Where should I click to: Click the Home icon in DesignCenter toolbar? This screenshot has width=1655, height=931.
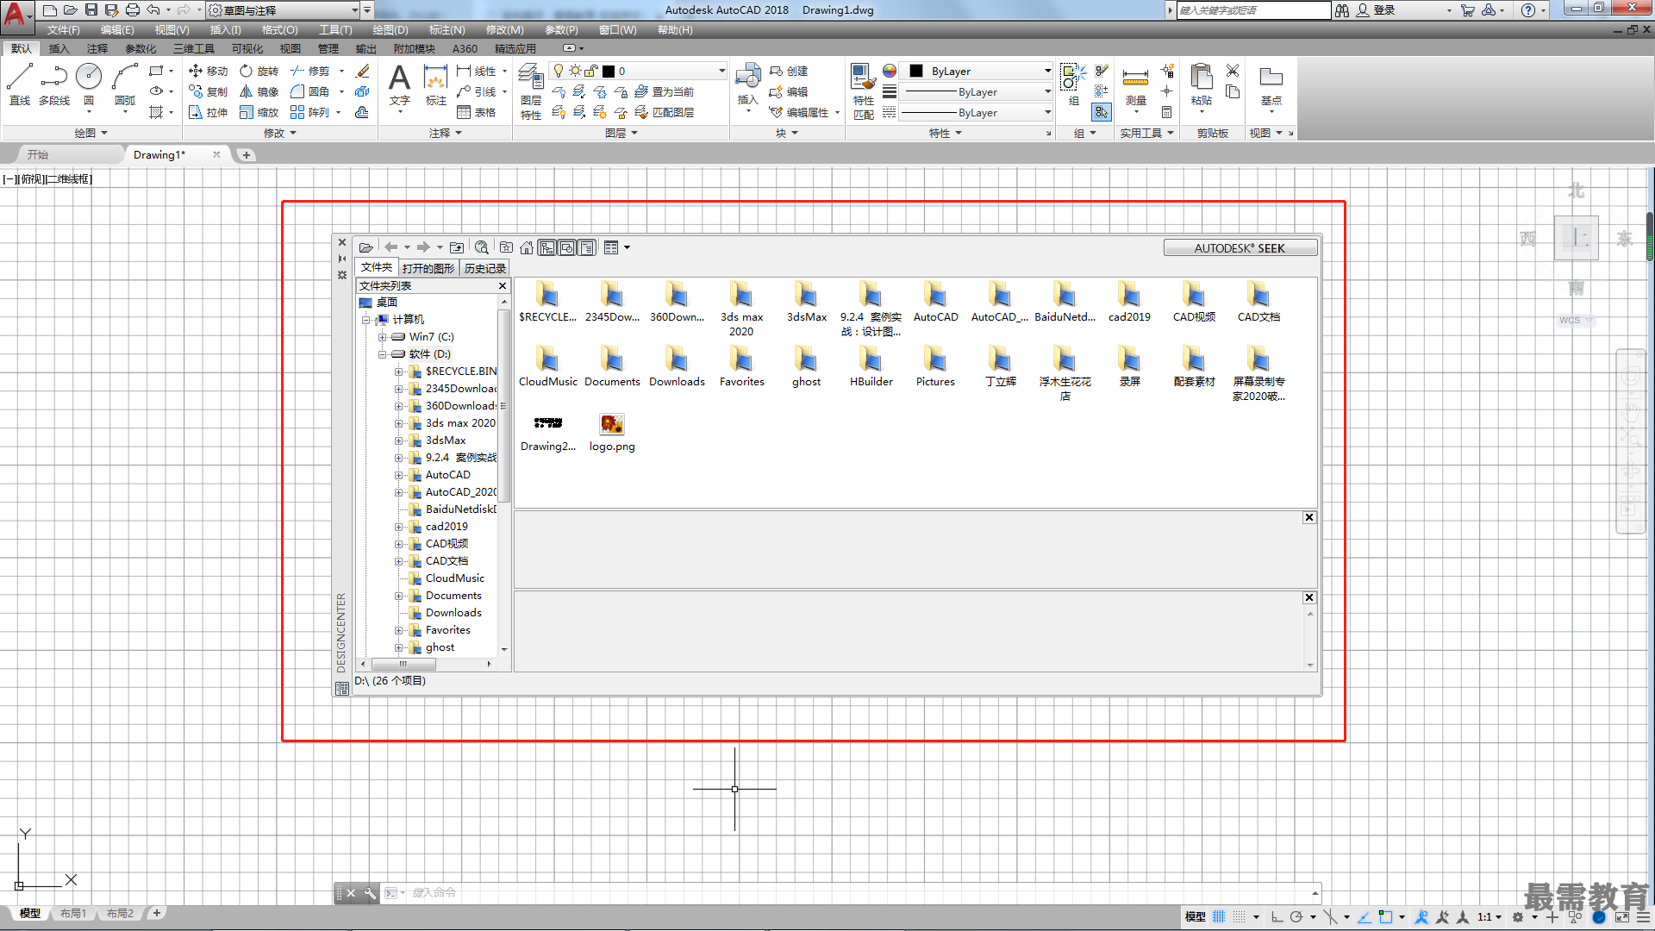pyautogui.click(x=527, y=247)
